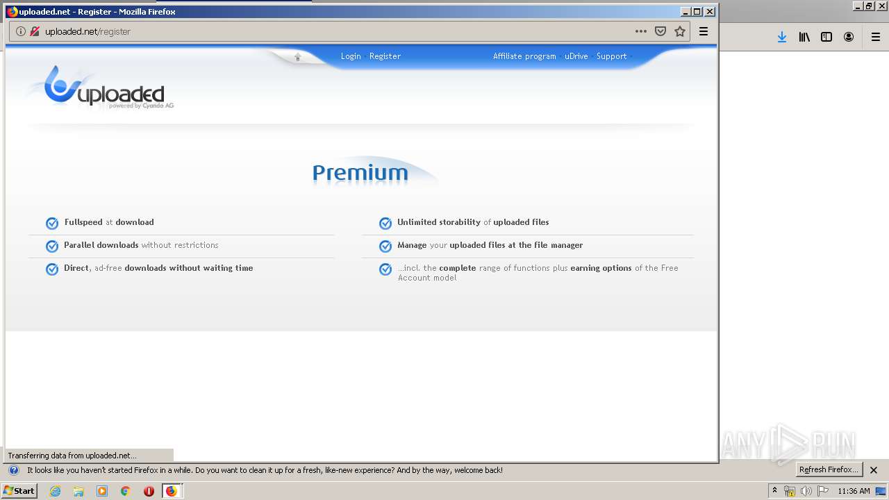Click checkmark icon next to complete range of functions
This screenshot has width=889, height=500.
point(385,269)
